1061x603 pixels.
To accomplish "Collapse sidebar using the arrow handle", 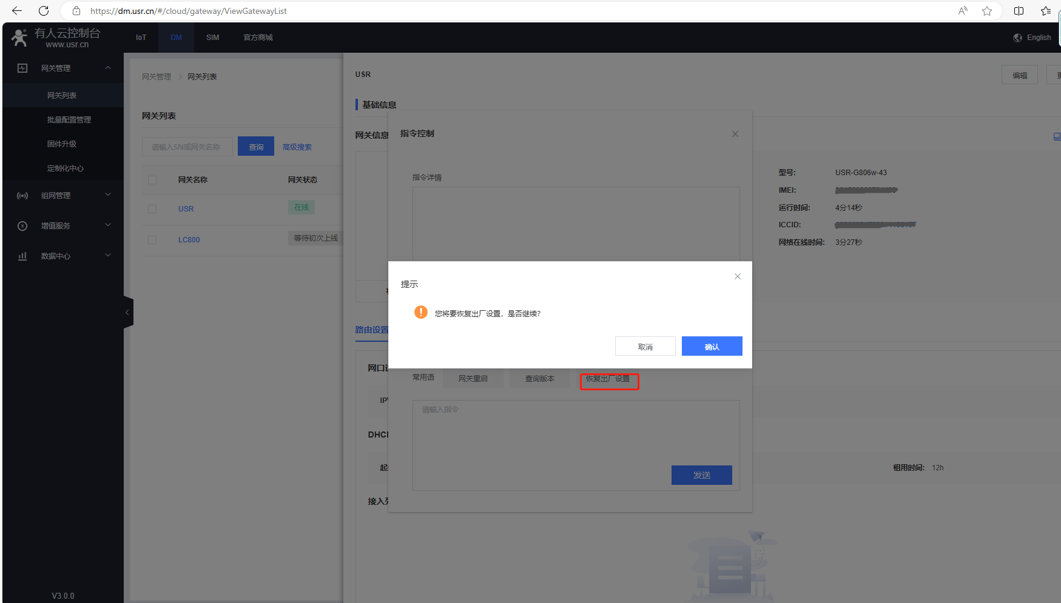I will click(x=127, y=312).
